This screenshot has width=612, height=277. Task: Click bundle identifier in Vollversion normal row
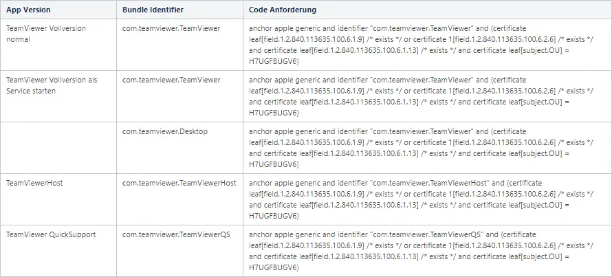click(171, 28)
